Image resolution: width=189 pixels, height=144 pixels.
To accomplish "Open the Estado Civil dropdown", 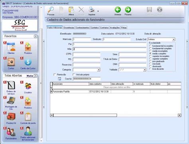I will coord(173,39).
